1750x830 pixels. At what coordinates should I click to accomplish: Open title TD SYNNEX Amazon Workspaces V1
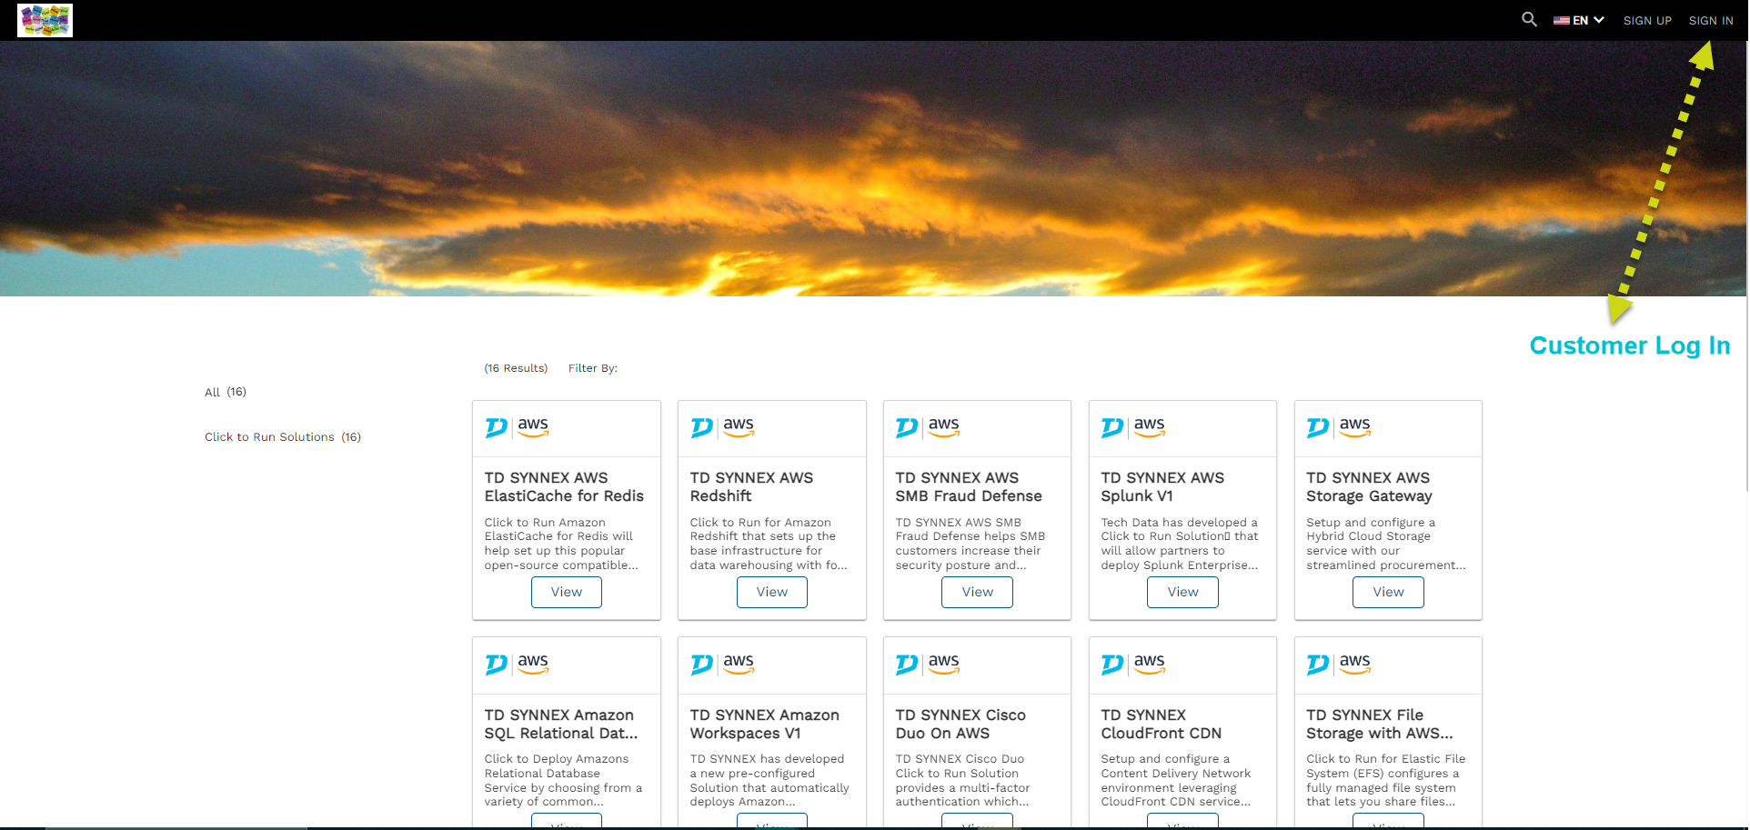pos(765,725)
